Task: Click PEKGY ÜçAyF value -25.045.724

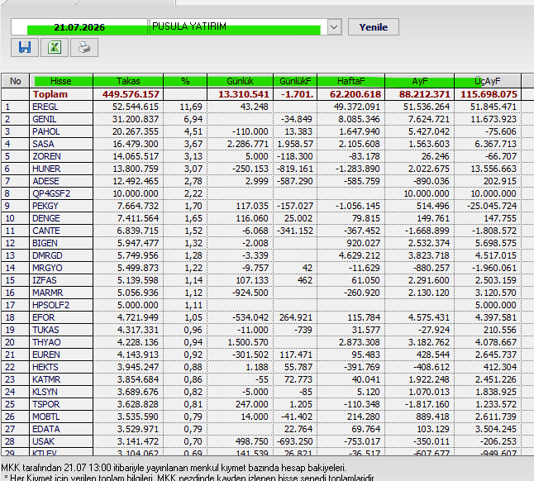Action: click(492, 206)
